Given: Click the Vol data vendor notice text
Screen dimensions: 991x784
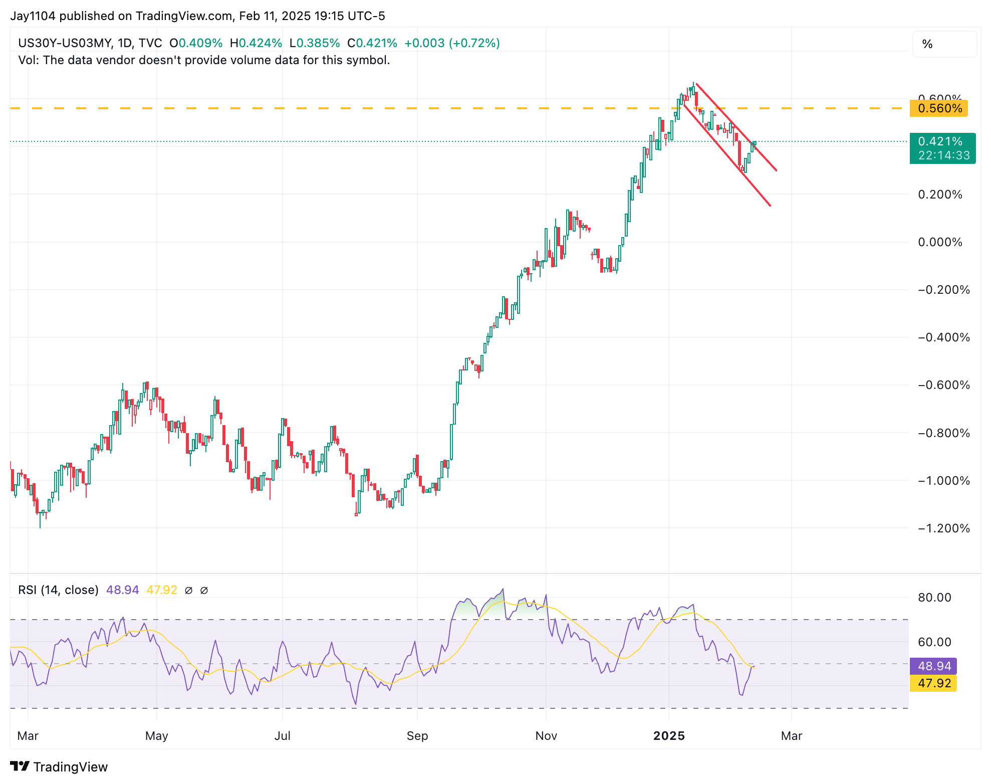Looking at the screenshot, I should tap(204, 60).
